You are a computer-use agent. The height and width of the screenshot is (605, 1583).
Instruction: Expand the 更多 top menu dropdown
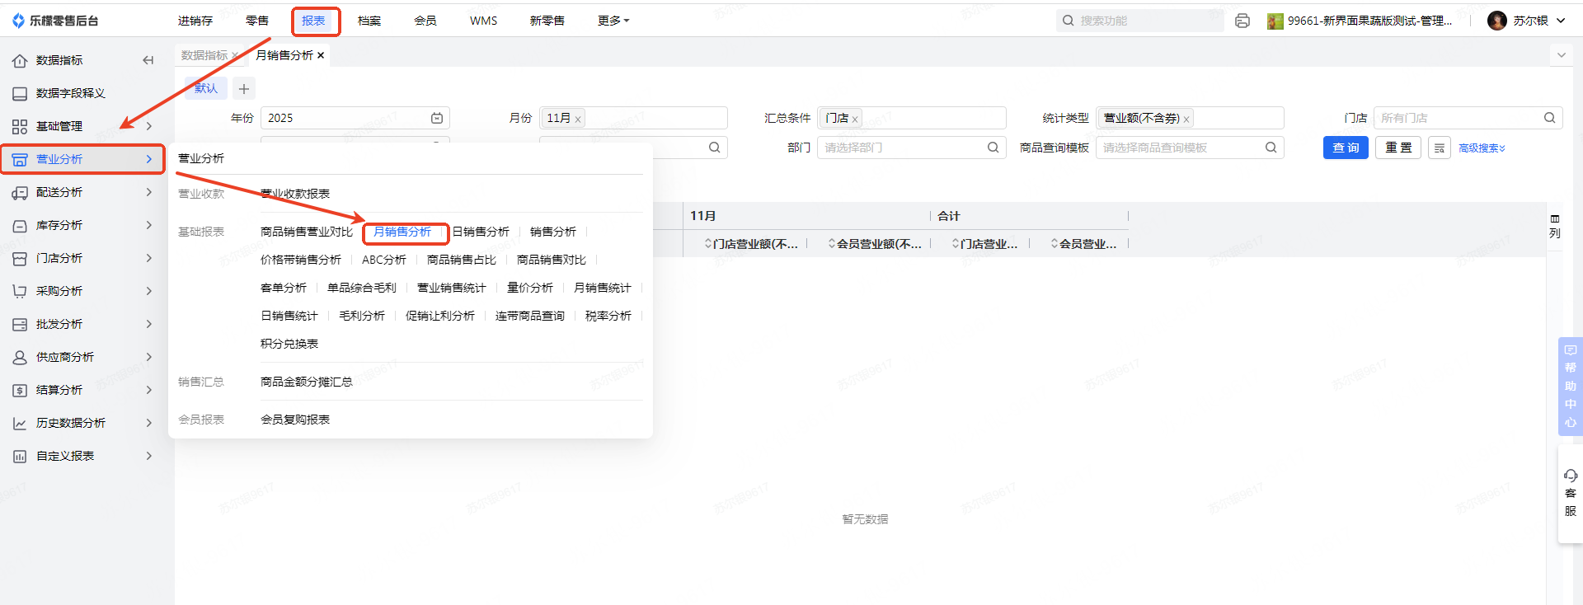click(613, 21)
